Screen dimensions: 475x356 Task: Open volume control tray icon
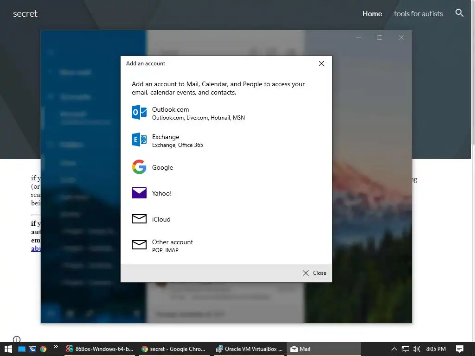pos(417,349)
